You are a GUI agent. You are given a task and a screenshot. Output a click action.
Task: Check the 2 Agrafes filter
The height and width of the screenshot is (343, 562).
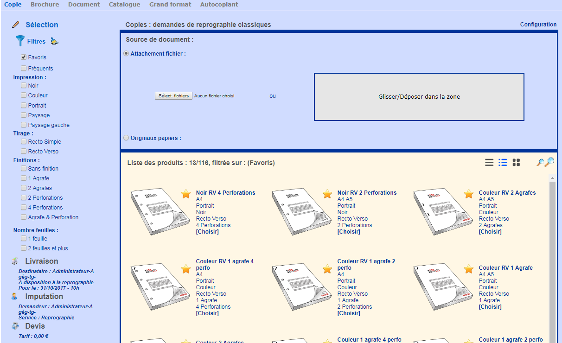tap(24, 188)
